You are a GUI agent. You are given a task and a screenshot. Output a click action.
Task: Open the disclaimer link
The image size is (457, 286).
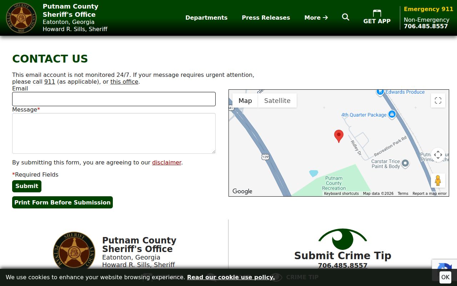(x=167, y=162)
